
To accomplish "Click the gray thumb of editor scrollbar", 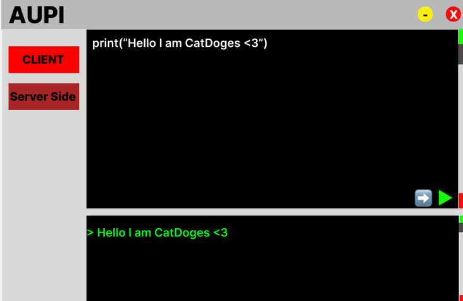I will (x=460, y=54).
